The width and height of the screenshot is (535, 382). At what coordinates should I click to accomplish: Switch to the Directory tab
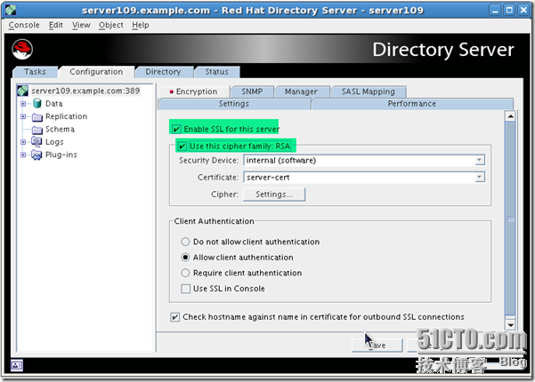point(163,72)
